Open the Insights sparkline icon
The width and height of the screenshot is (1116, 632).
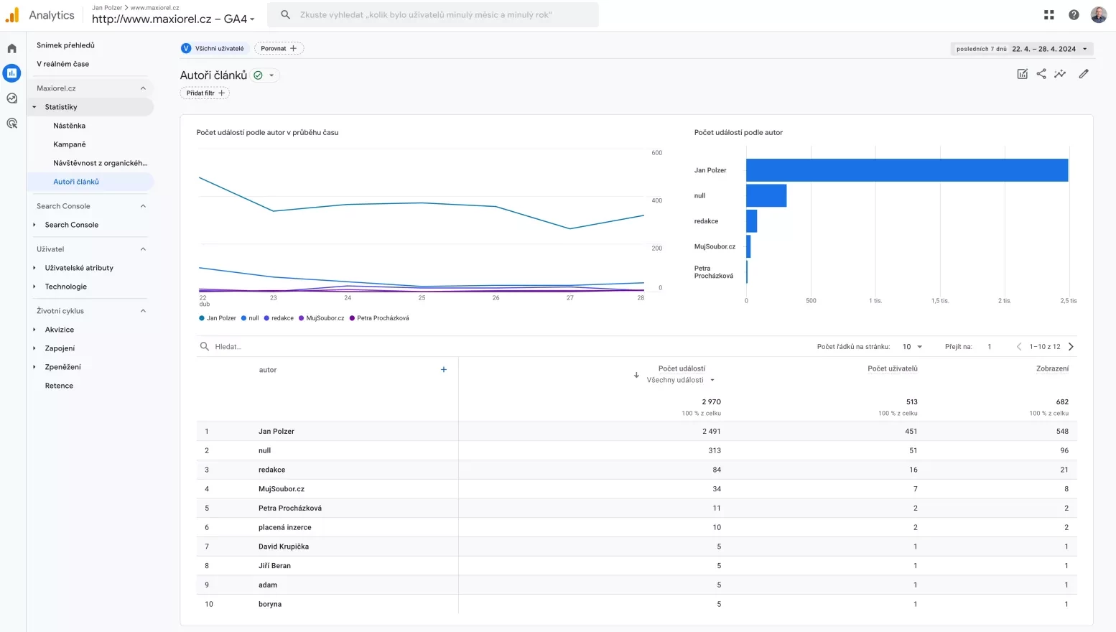(x=1060, y=74)
